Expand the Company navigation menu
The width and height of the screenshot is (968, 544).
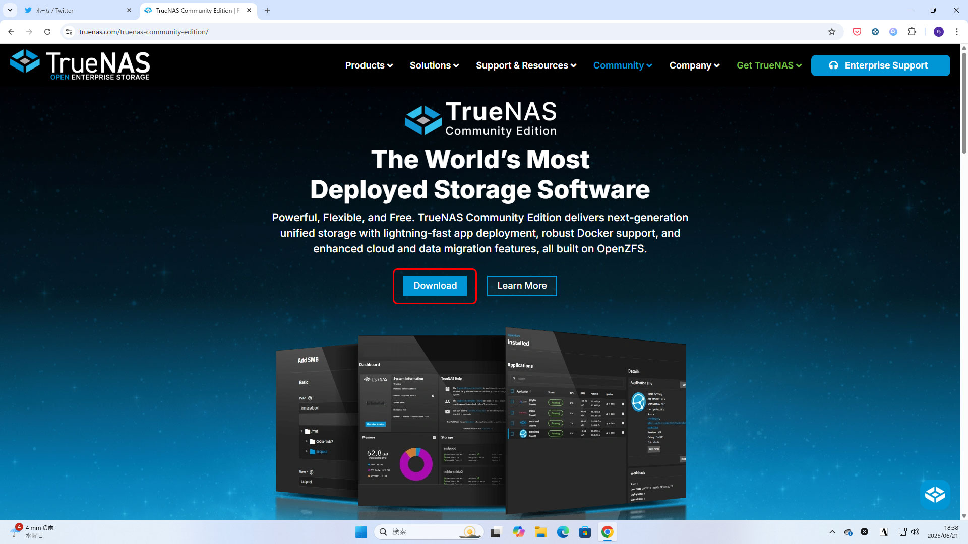click(694, 65)
